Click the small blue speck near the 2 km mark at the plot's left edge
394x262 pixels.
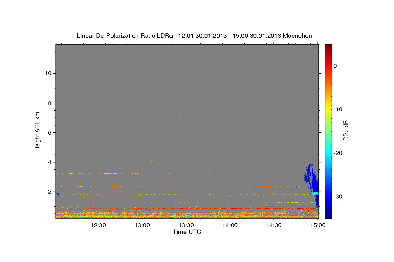tap(58, 195)
